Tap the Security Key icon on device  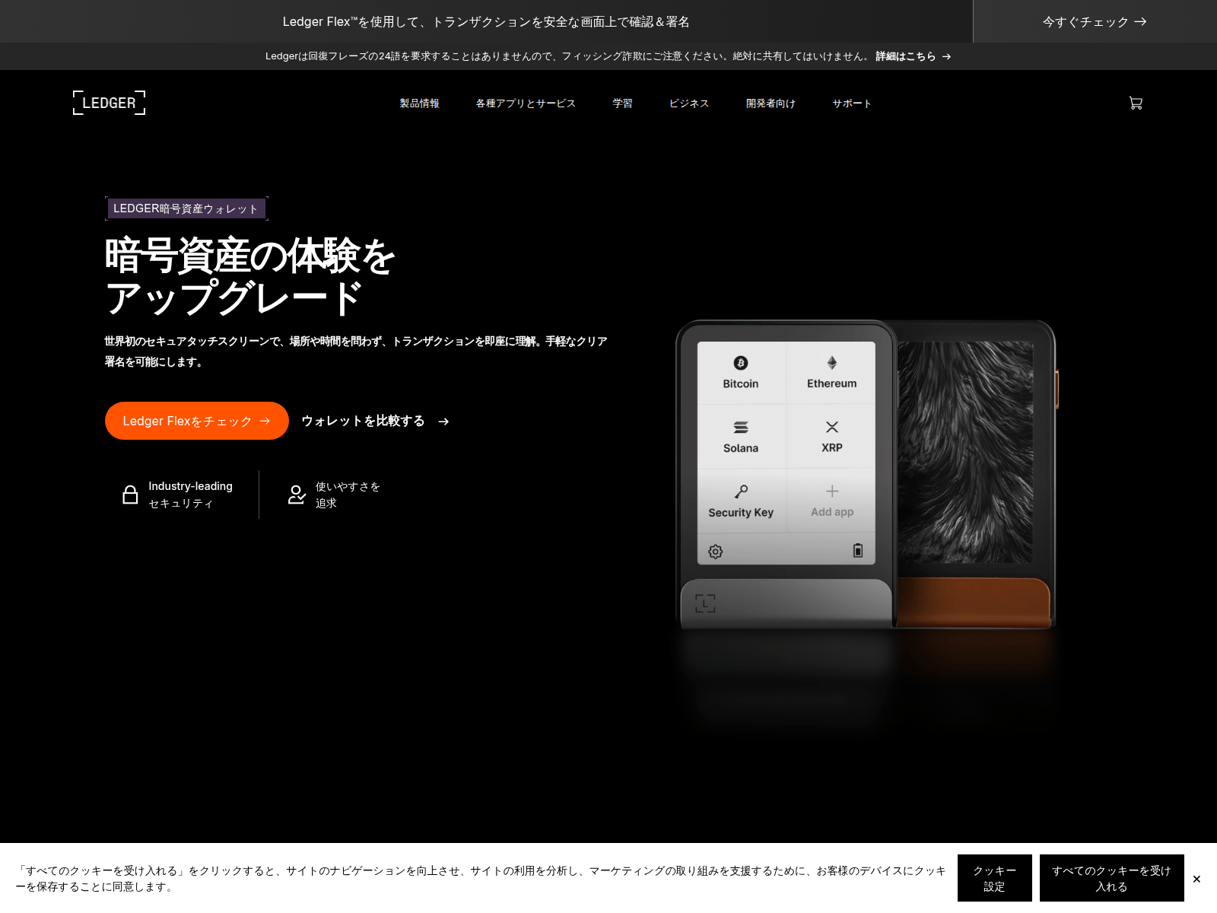(x=741, y=491)
